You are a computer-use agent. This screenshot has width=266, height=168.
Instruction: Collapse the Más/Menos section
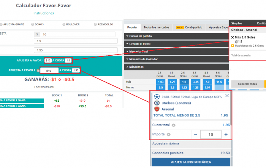176,67
